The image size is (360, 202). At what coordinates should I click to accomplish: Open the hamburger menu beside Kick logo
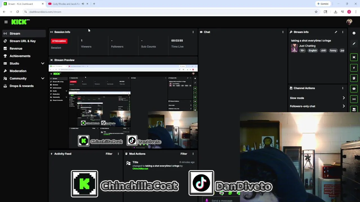pyautogui.click(x=6, y=22)
